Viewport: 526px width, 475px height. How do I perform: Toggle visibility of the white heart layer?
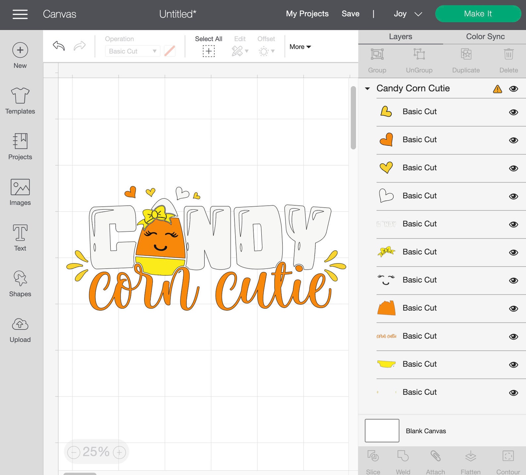[x=513, y=196]
